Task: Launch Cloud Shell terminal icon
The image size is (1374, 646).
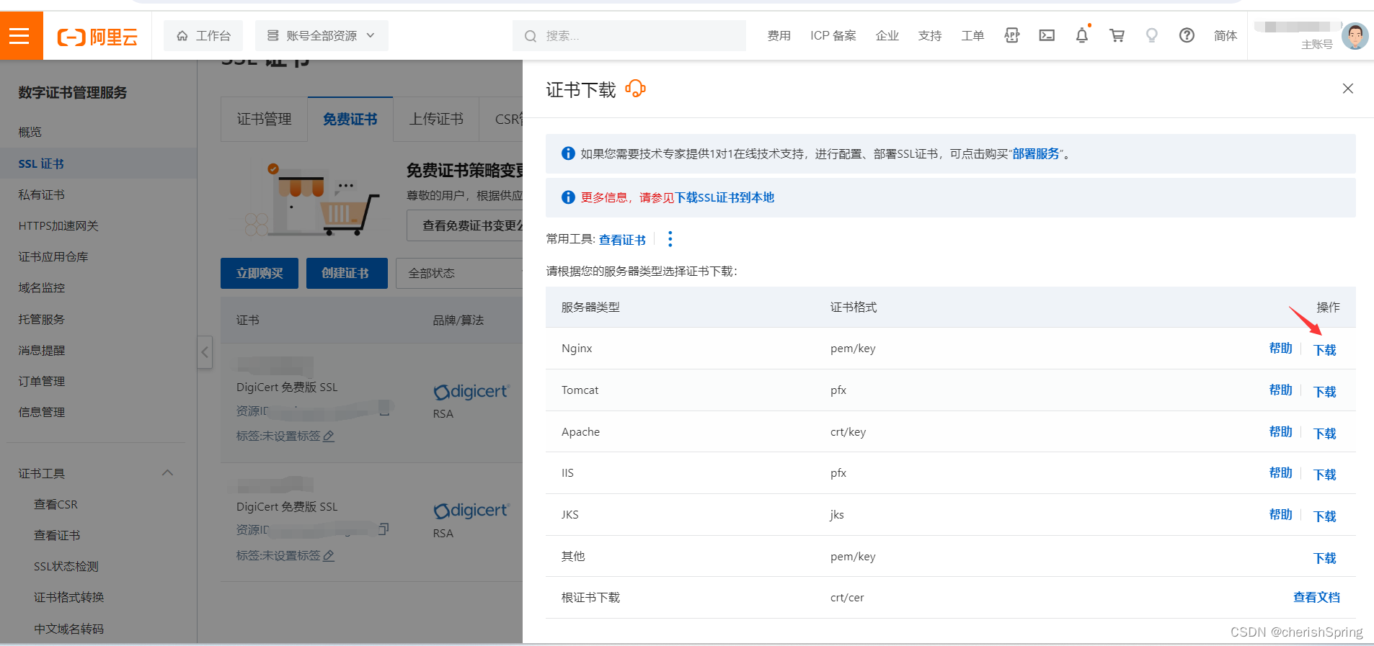Action: point(1047,35)
